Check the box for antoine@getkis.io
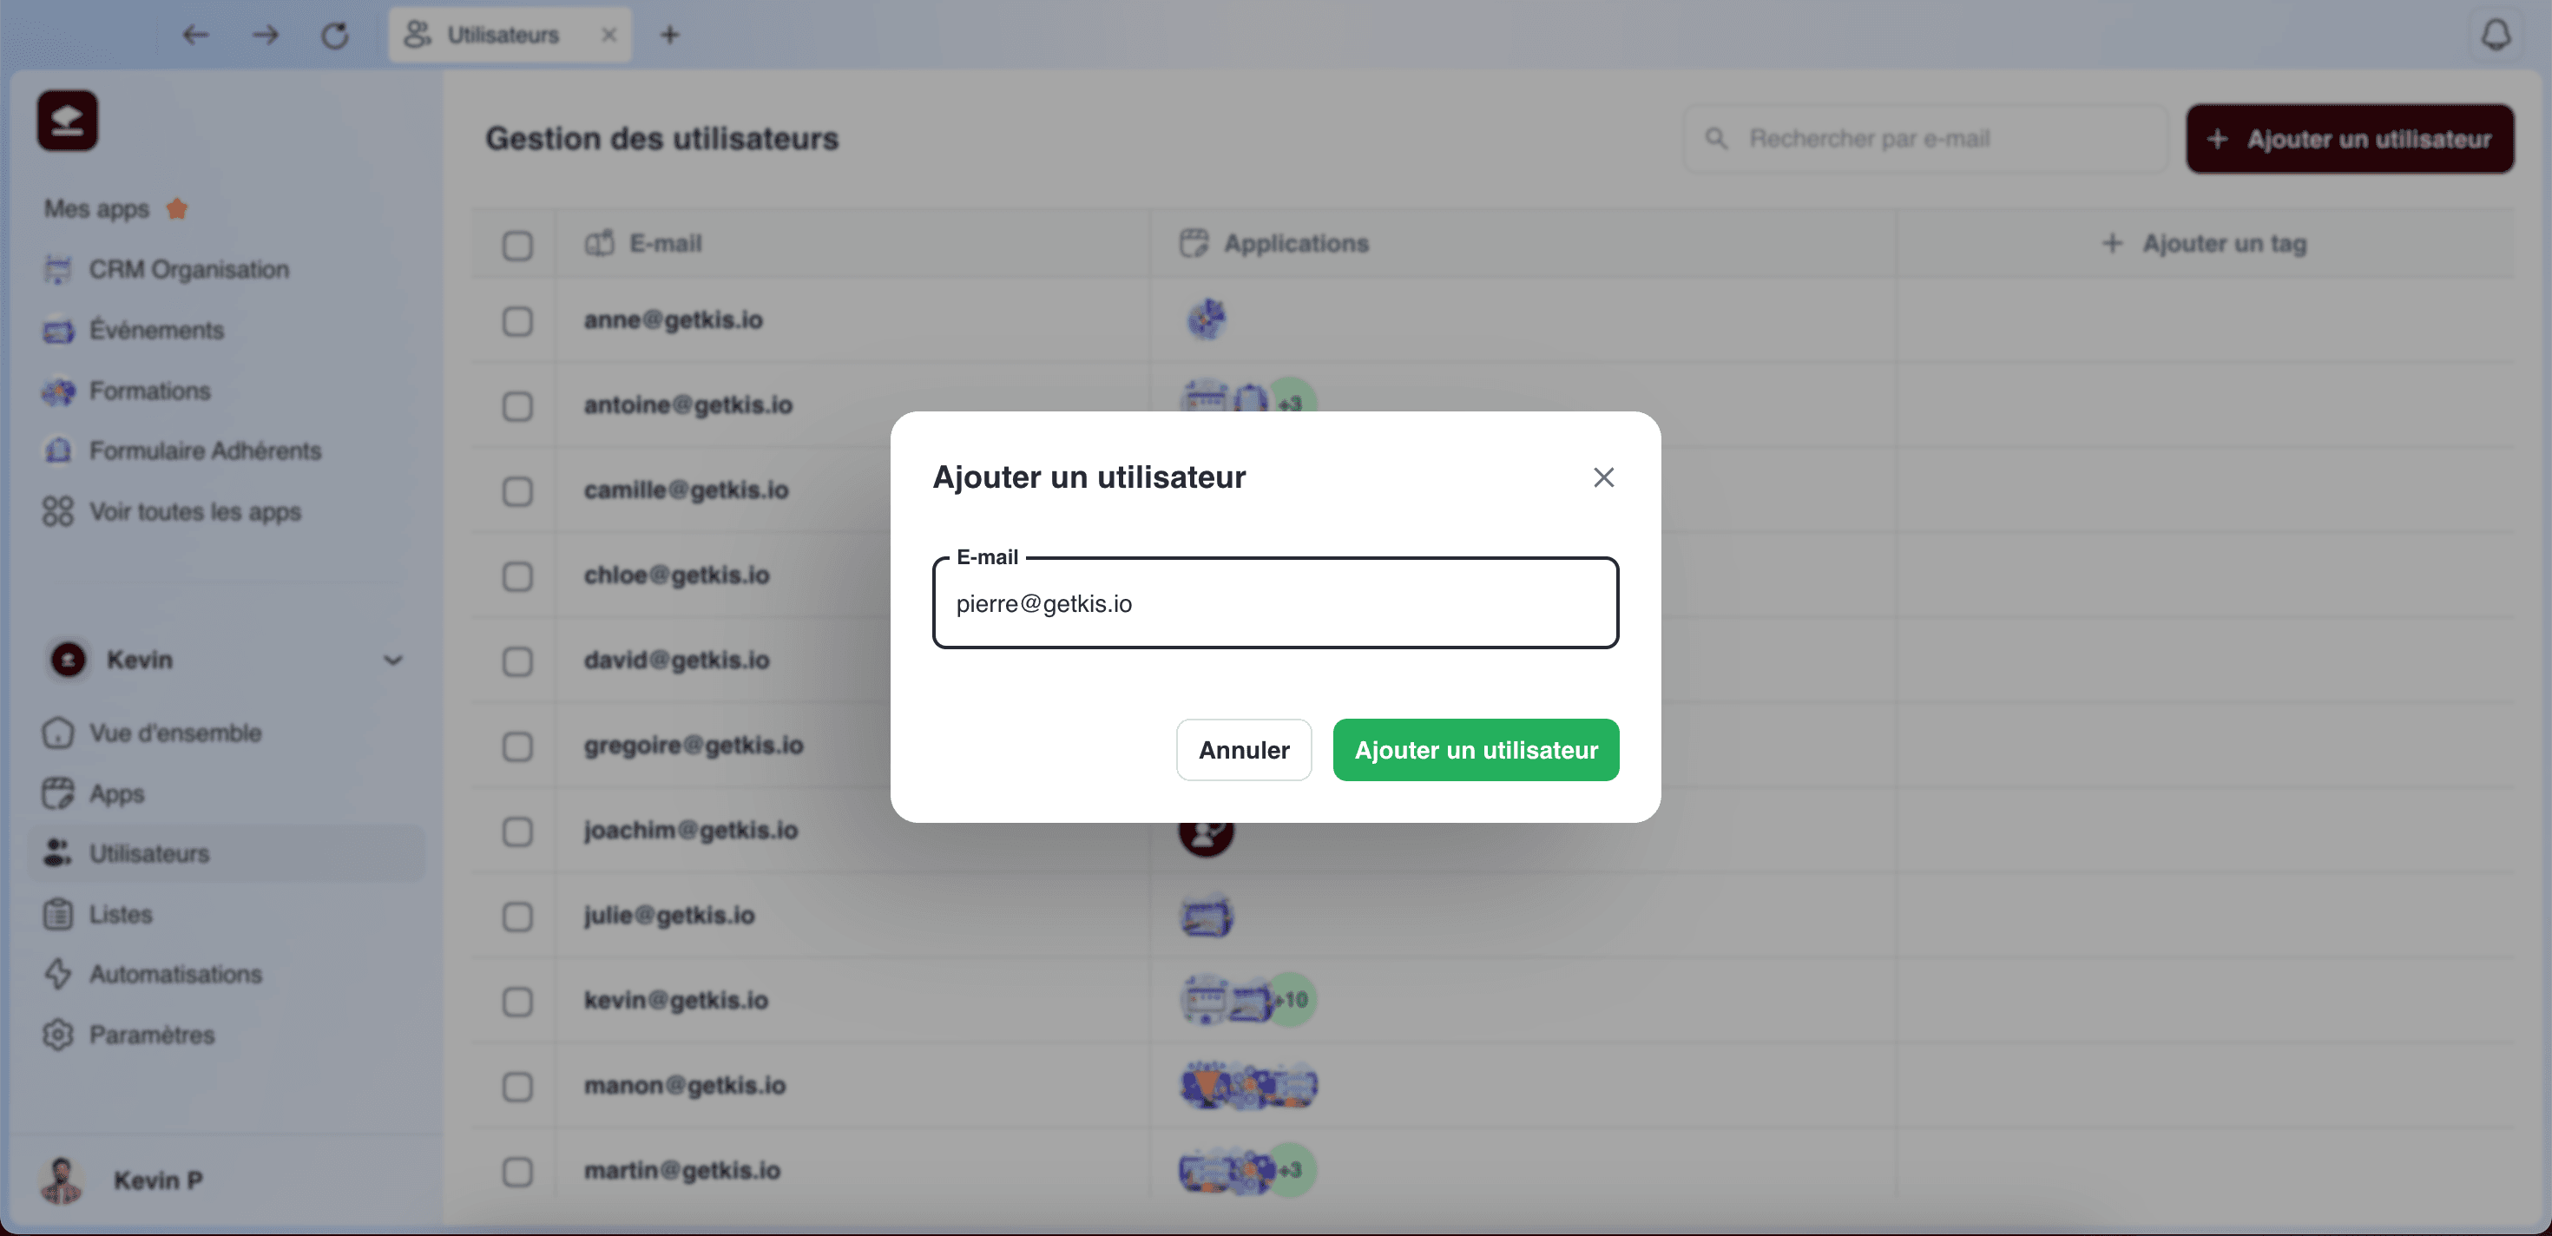The image size is (2552, 1236). pos(517,406)
